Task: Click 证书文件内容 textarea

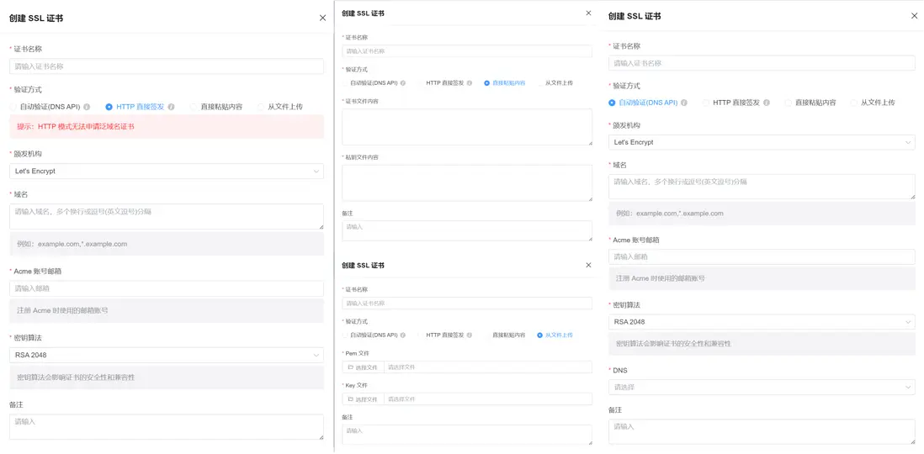Action: 467,127
